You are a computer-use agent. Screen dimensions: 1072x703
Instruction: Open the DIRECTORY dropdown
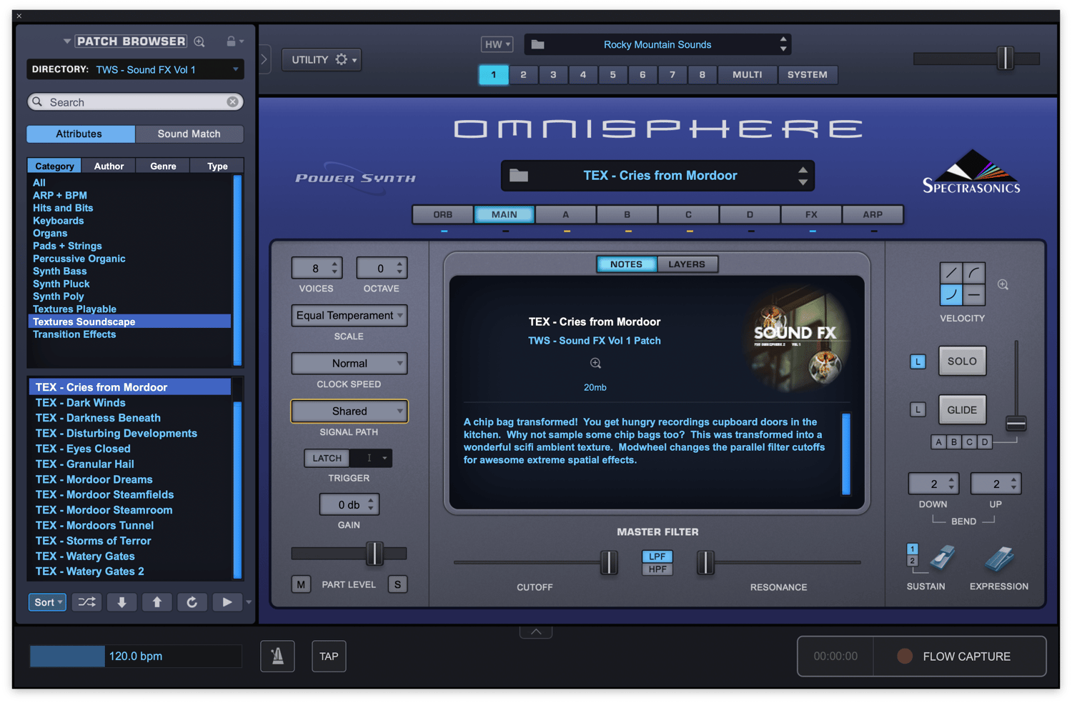point(135,69)
